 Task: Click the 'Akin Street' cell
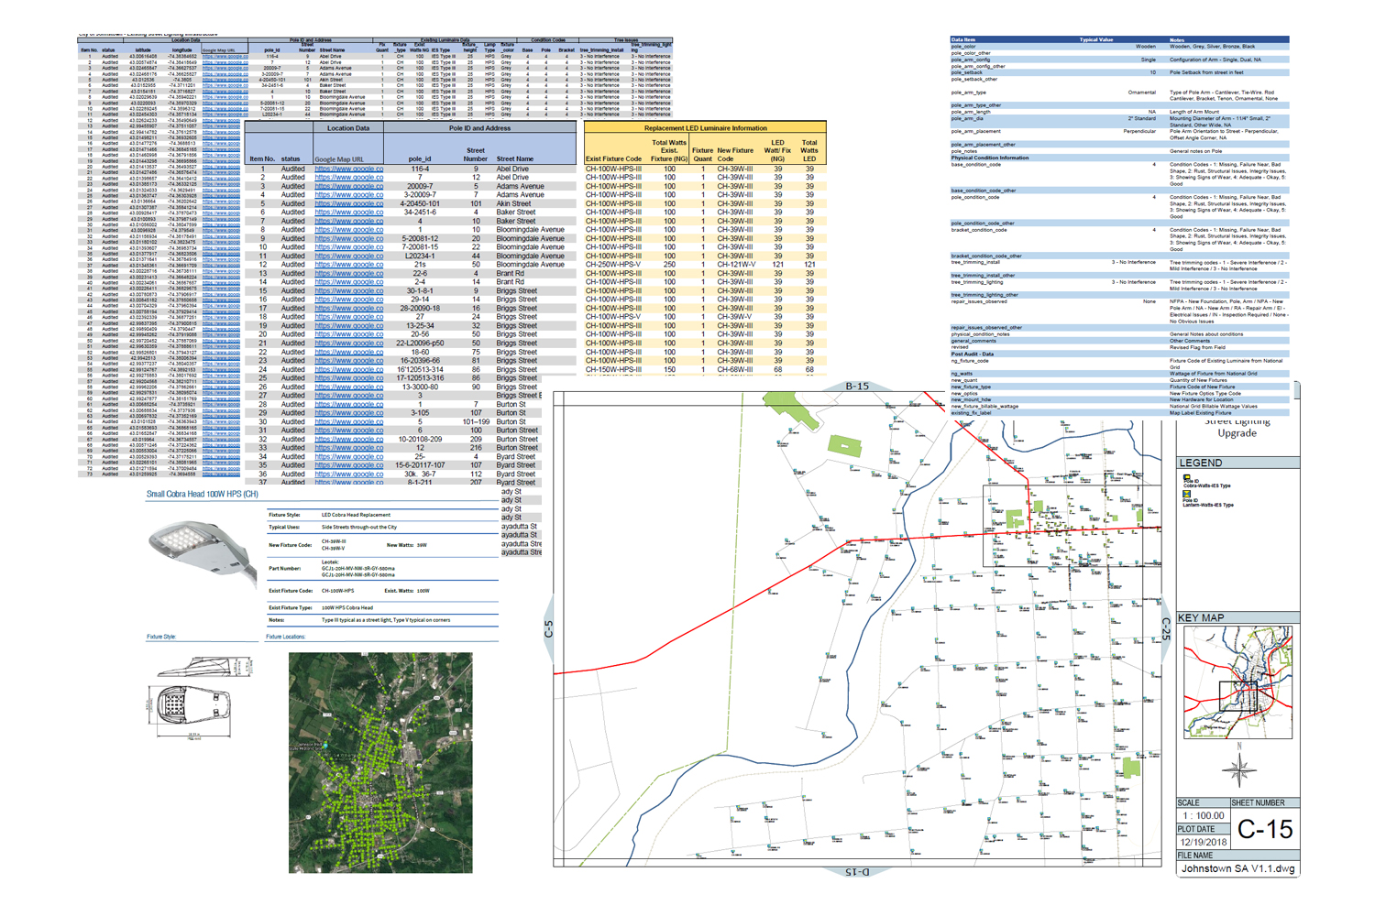click(x=513, y=203)
